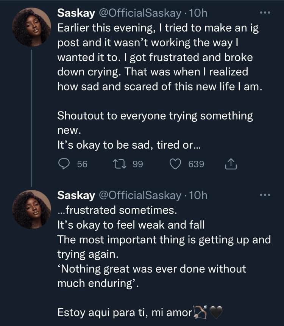Visit @OfficialSaskay handle in the first tweet

140,13
